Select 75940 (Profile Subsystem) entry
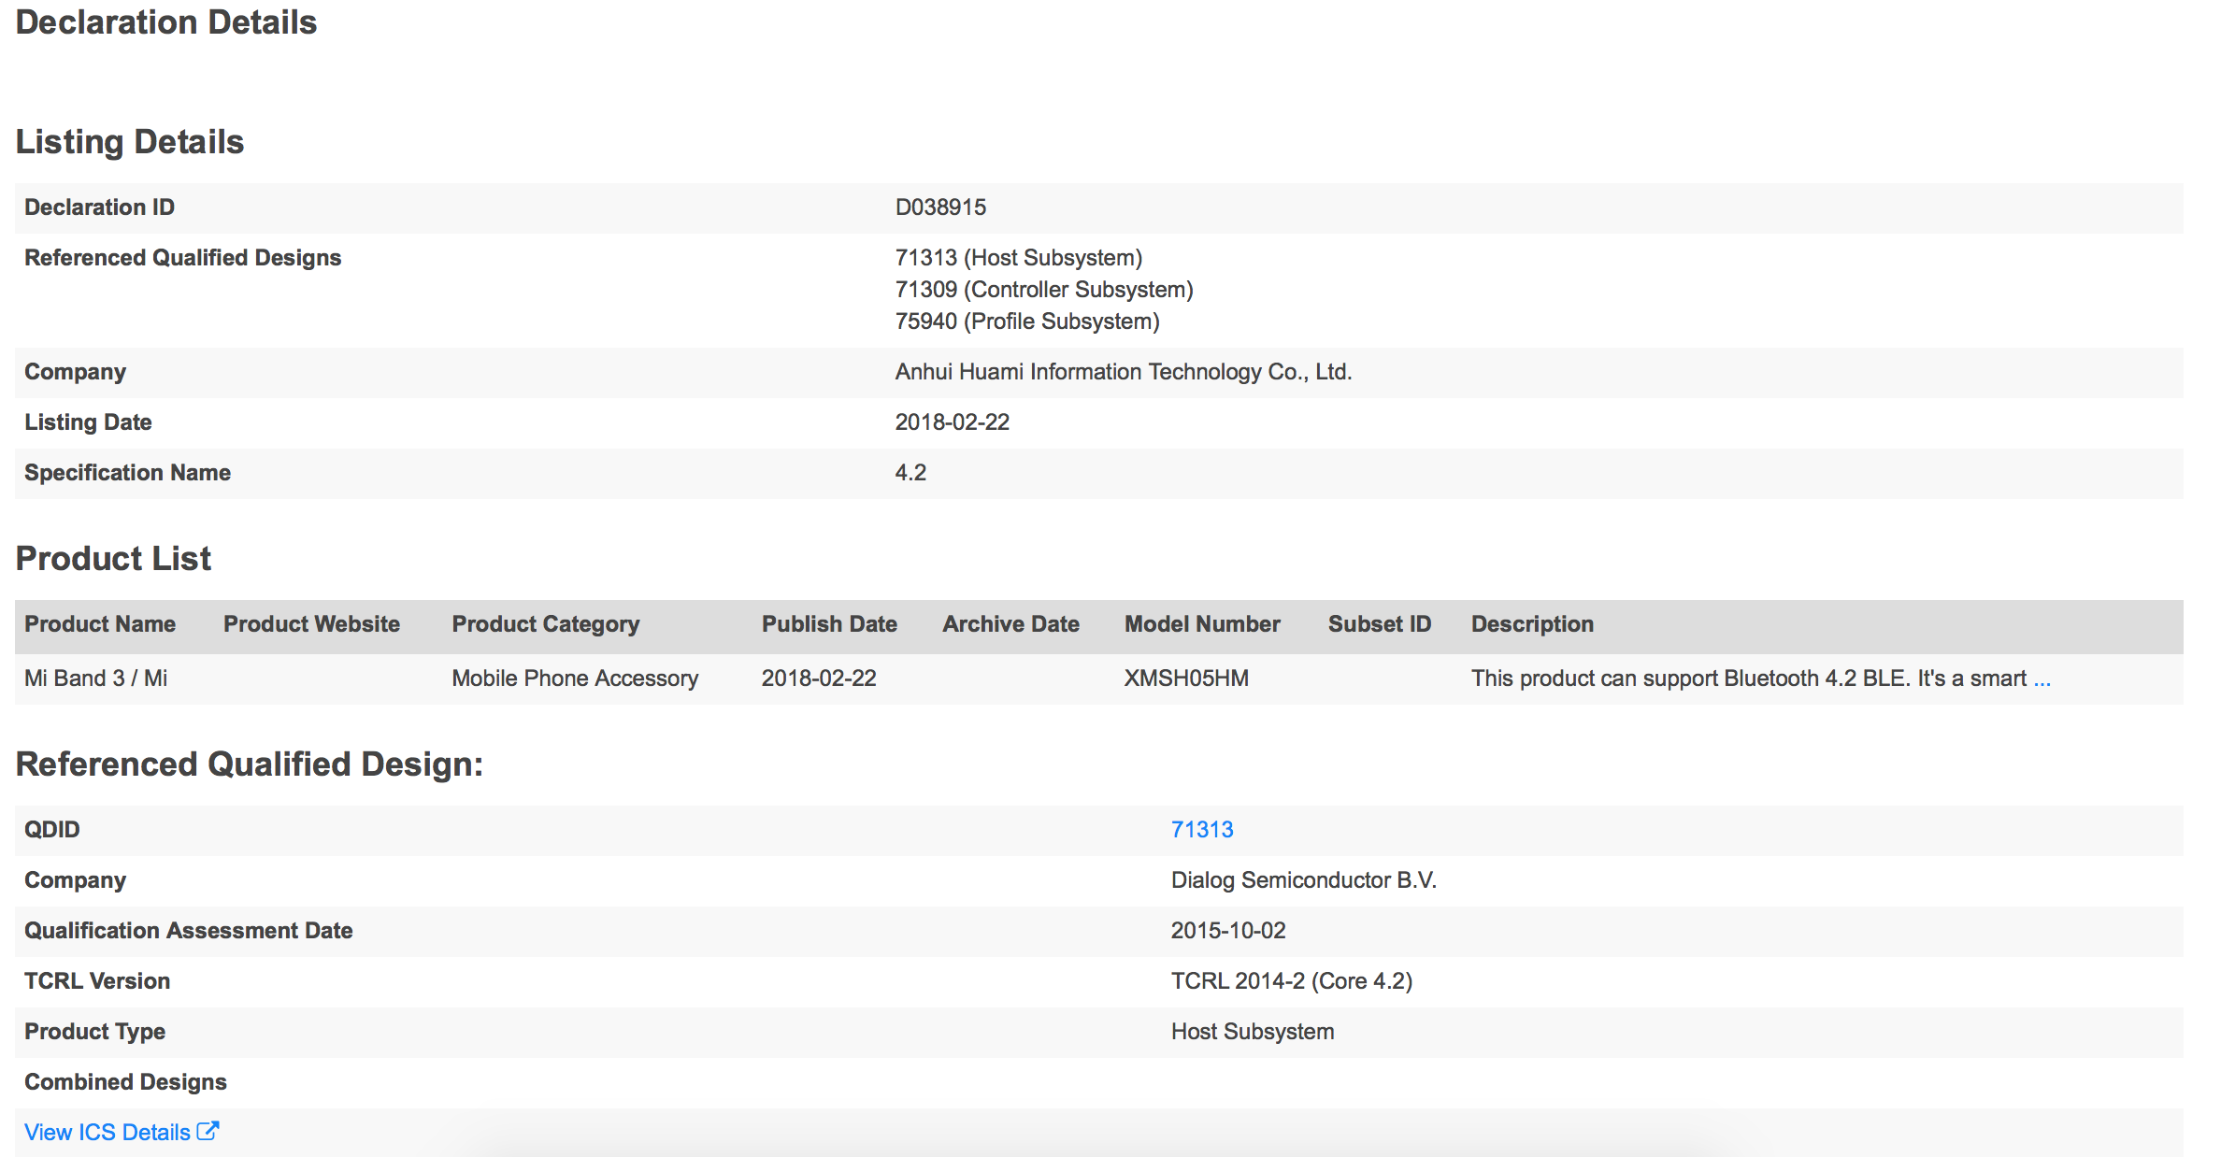This screenshot has width=2221, height=1157. (x=1027, y=321)
